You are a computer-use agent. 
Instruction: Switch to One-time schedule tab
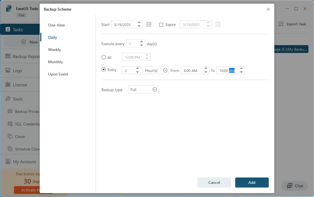point(56,25)
